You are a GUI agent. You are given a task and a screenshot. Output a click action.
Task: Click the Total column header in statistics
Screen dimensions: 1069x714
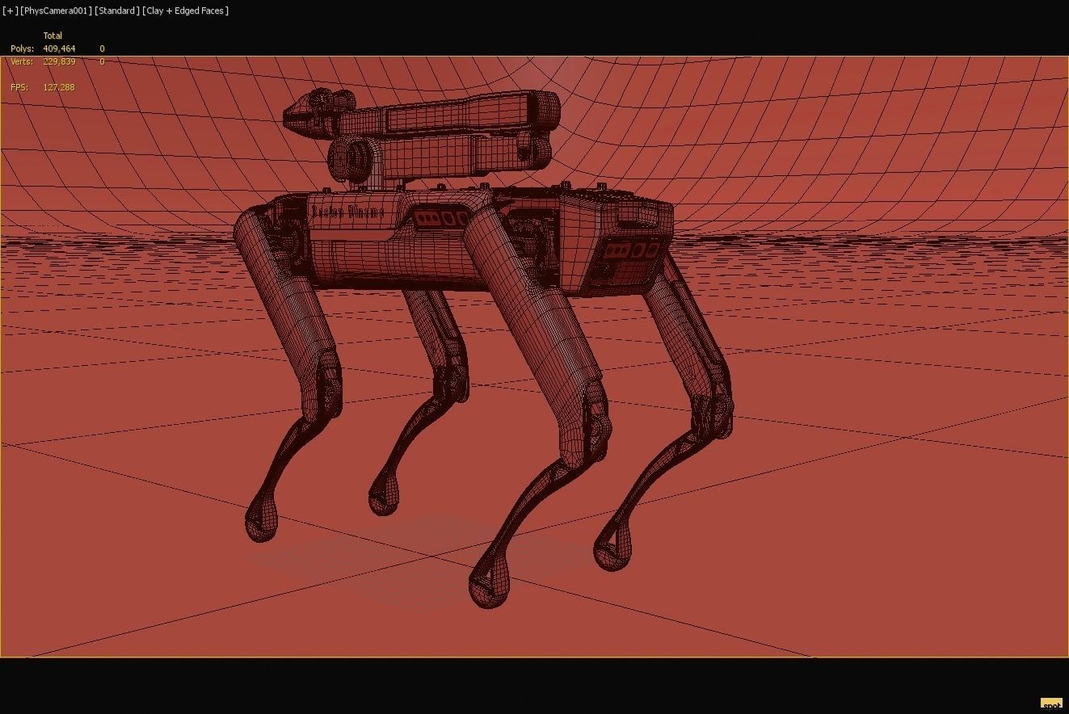coord(53,36)
